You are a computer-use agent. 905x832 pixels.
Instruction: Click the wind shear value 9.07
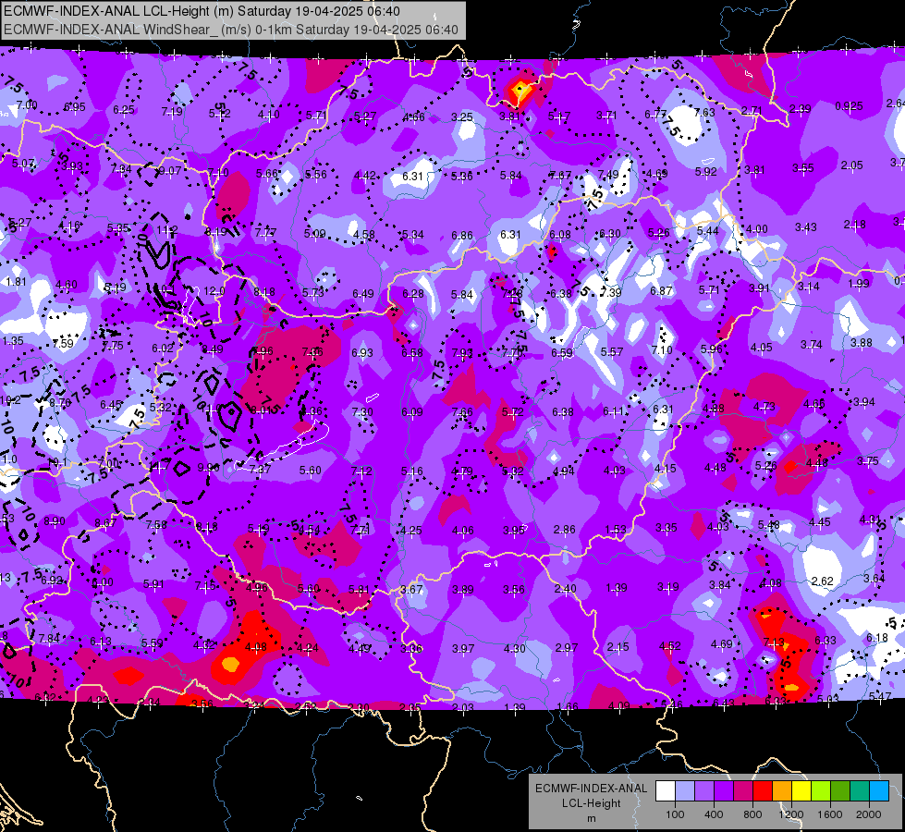(x=170, y=171)
